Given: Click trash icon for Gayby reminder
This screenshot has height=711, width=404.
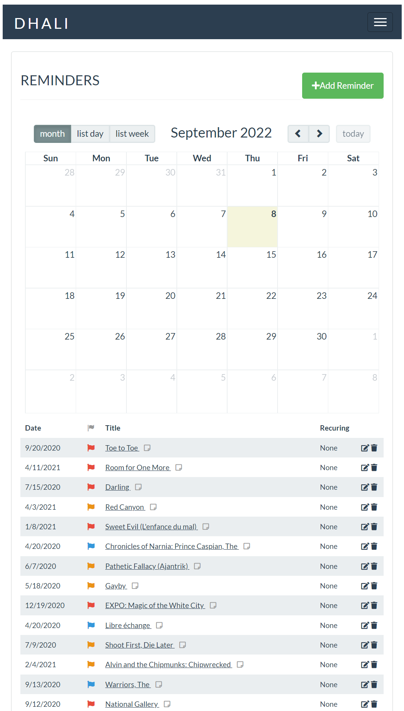Looking at the screenshot, I should (374, 586).
